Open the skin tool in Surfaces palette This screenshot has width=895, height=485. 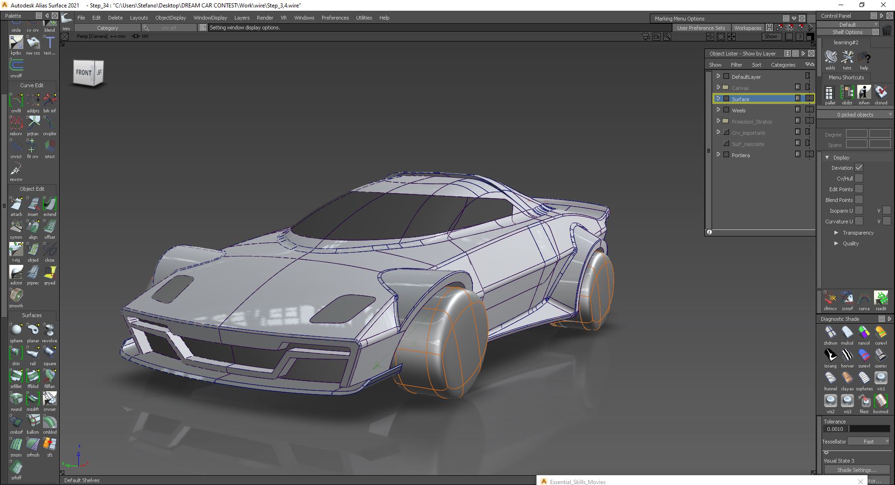pos(16,353)
